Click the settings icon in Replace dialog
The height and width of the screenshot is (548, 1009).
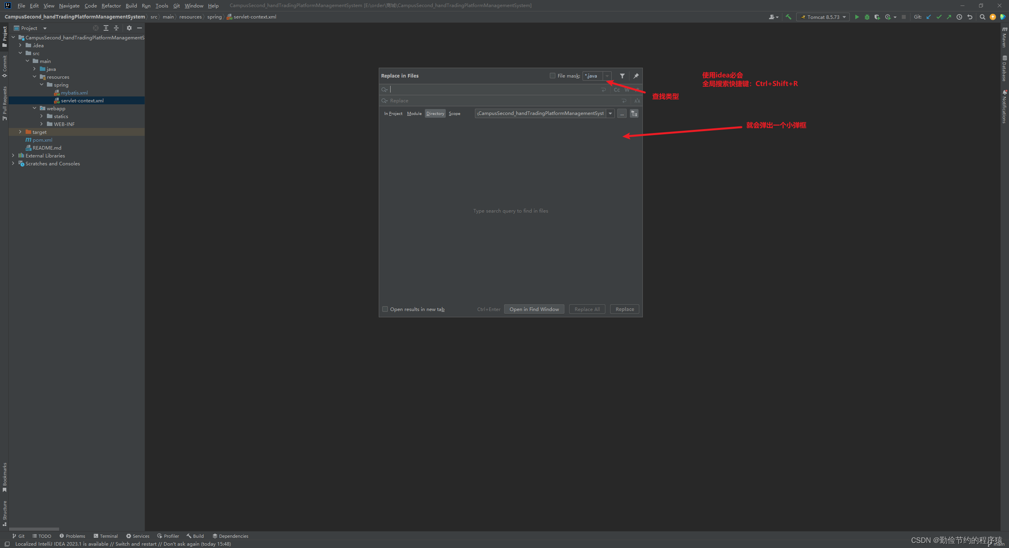[622, 76]
